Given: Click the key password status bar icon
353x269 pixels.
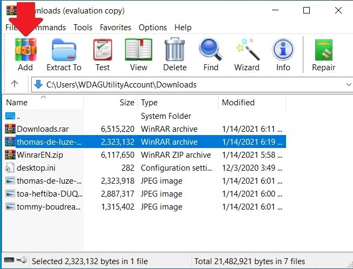Looking at the screenshot, I should pyautogui.click(x=22, y=260).
